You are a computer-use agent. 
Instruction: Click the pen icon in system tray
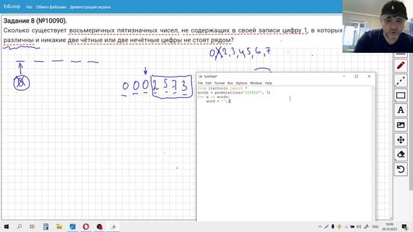tap(327, 226)
